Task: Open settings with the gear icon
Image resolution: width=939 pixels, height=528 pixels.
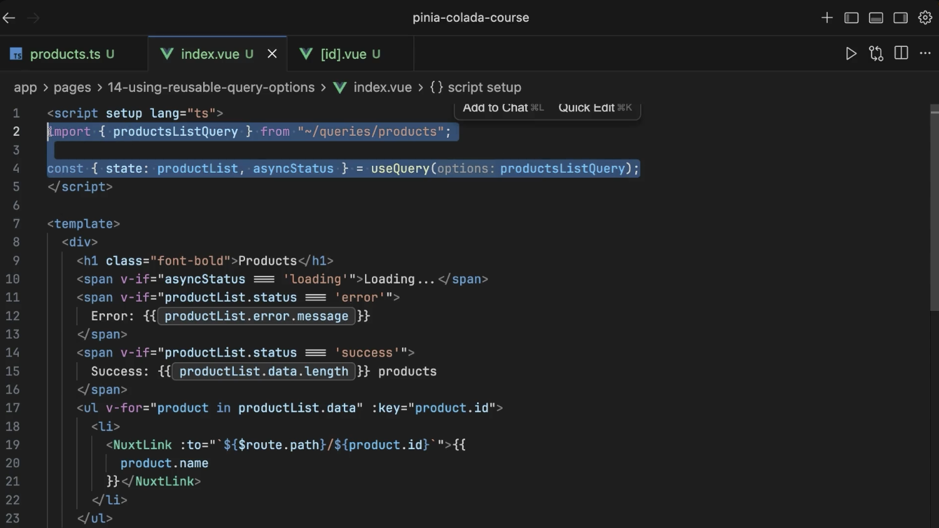Action: point(925,18)
